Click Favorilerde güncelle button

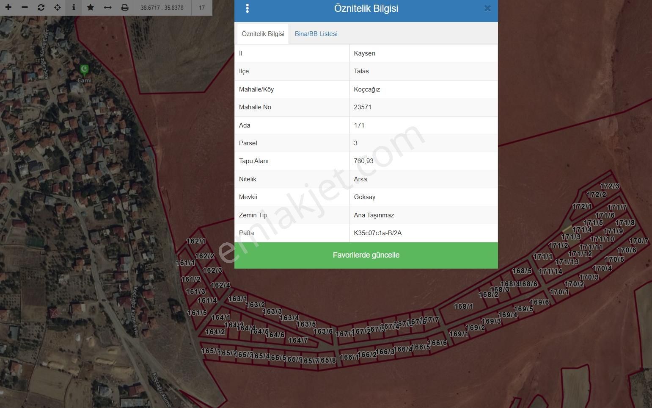366,255
